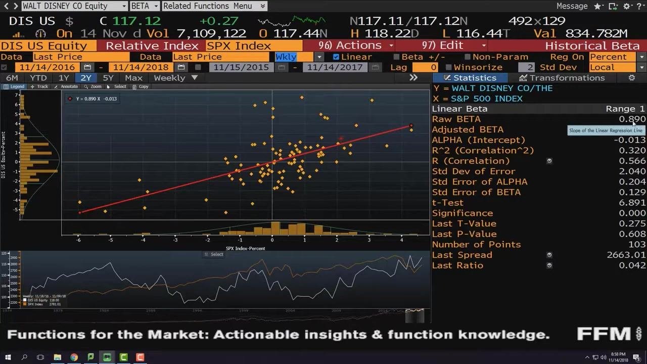The height and width of the screenshot is (364, 647).
Task: Expand the Related Functions Menu
Action: tap(214, 6)
